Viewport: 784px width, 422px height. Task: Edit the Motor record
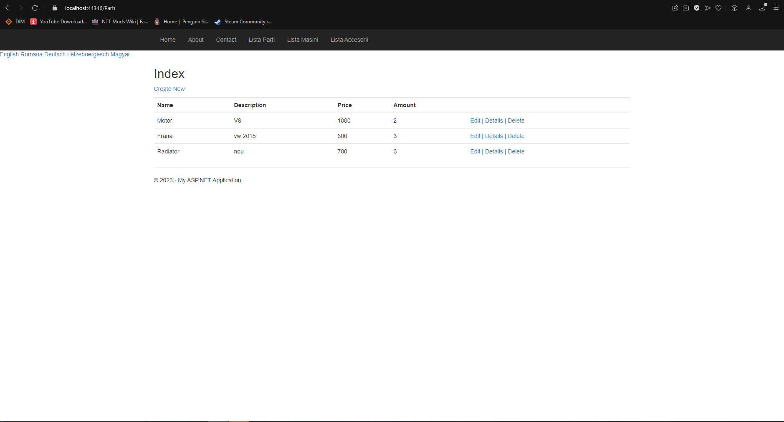coord(475,121)
